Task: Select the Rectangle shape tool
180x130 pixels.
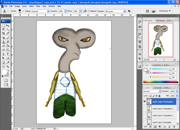Action: click(8, 58)
